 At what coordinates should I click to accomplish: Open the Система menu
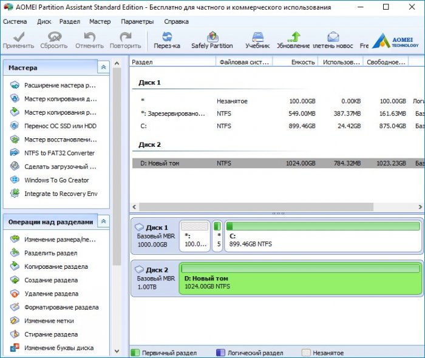[15, 22]
